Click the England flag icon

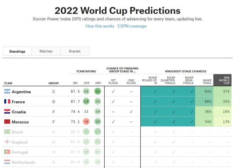pyautogui.click(x=7, y=142)
